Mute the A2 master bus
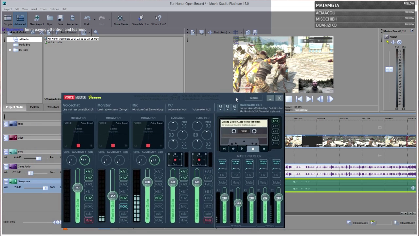This screenshot has height=236, width=419. [236, 182]
